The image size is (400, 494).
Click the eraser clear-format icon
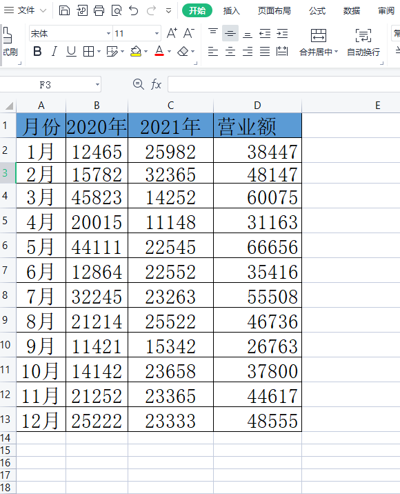click(183, 51)
